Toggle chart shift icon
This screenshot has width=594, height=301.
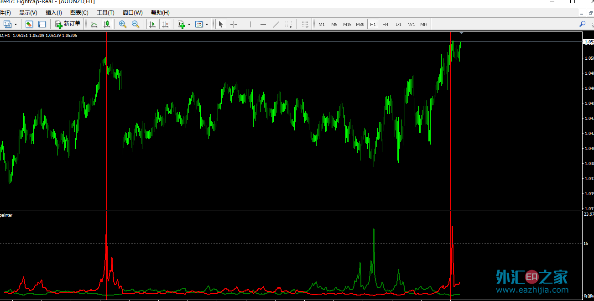click(x=165, y=24)
